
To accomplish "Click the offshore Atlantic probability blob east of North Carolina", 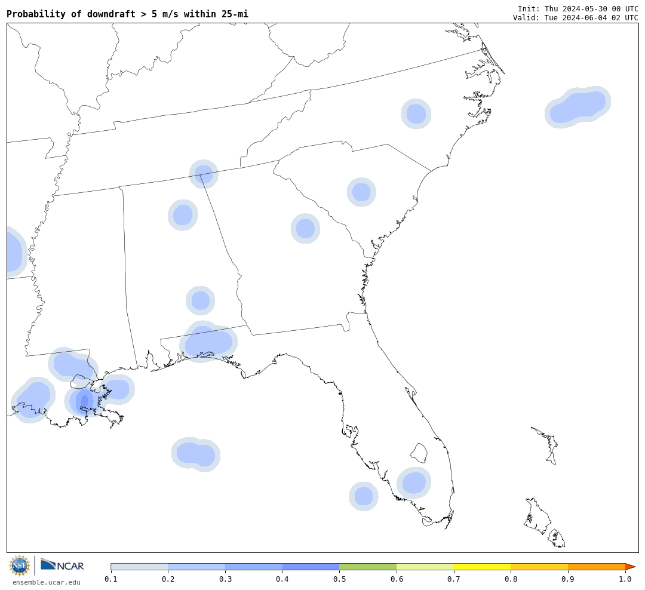I will 578,107.
